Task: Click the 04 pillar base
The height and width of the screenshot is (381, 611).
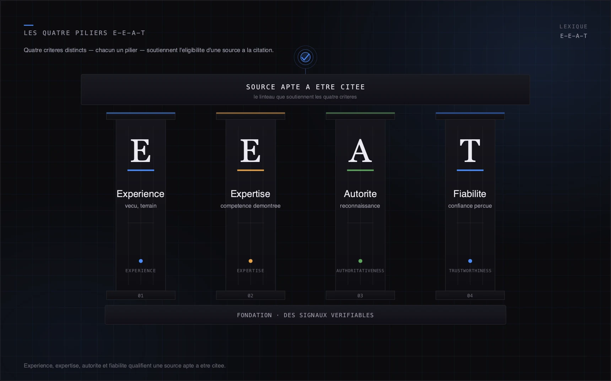Action: 470,295
